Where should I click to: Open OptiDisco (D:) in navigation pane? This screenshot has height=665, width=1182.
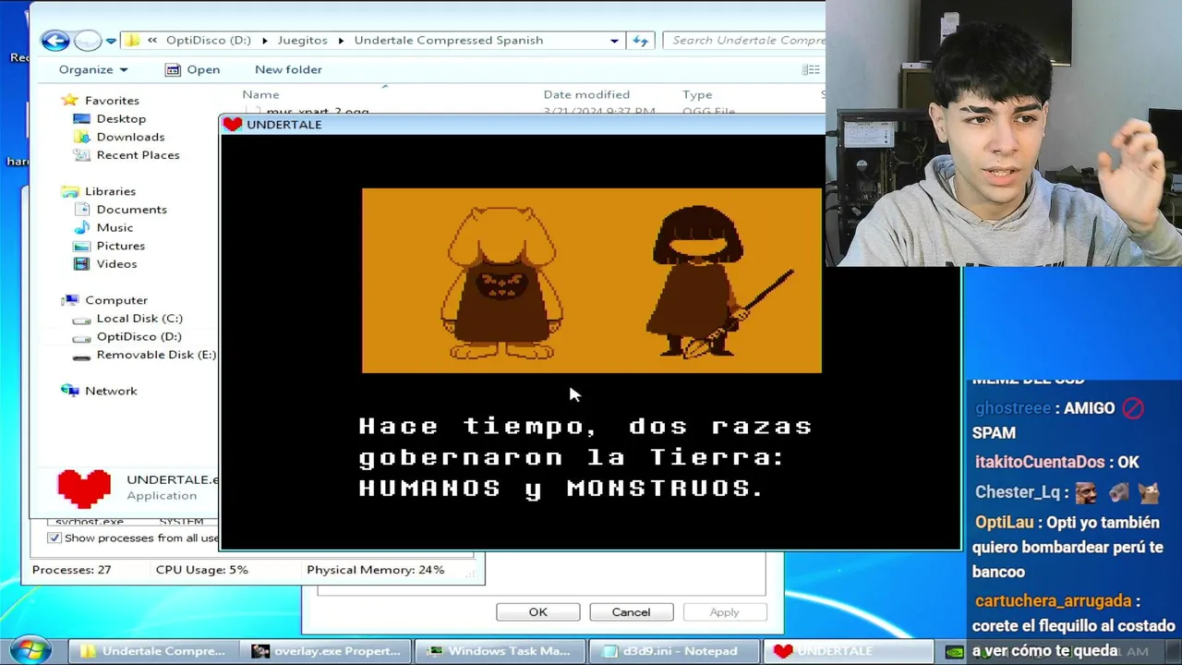(x=139, y=336)
